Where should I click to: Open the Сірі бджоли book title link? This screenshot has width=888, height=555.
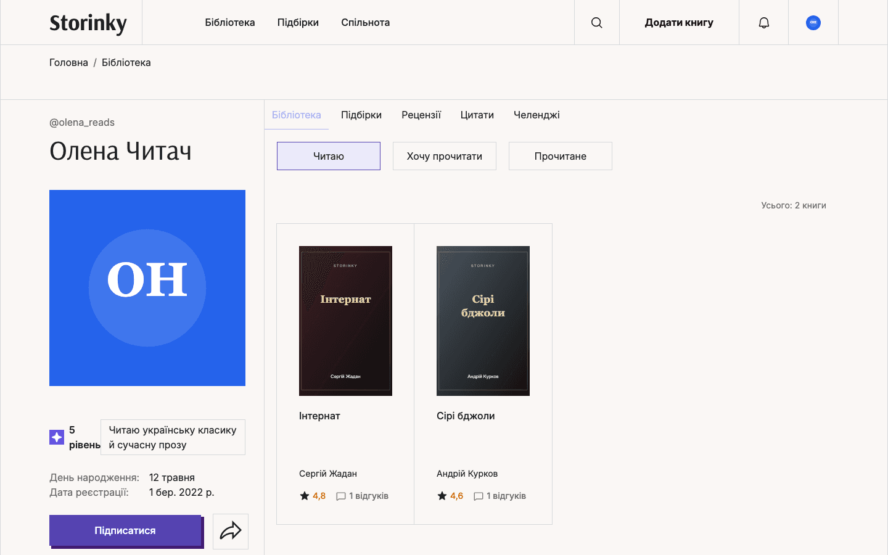click(x=466, y=416)
